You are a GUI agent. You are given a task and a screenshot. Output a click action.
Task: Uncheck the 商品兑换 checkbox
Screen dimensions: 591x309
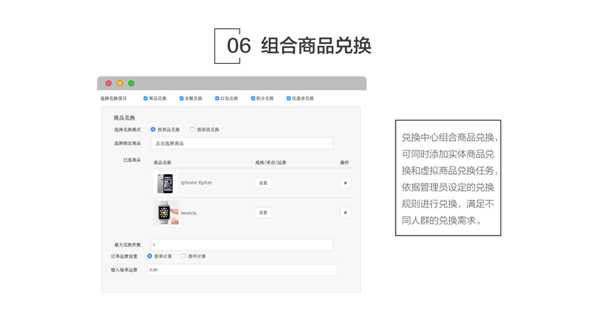[x=146, y=99]
